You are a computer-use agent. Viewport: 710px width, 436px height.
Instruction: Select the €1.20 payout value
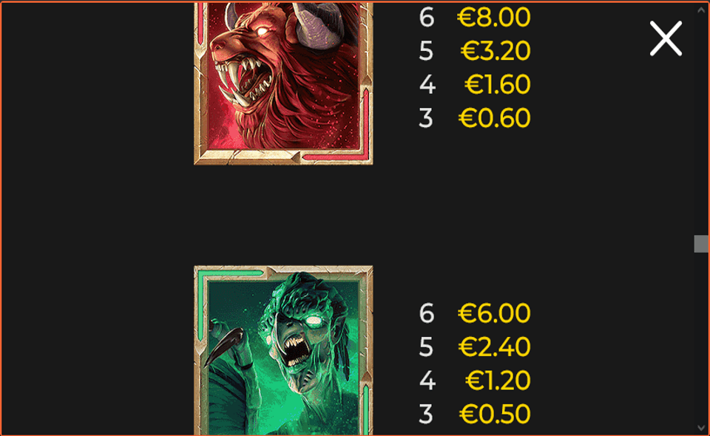498,381
